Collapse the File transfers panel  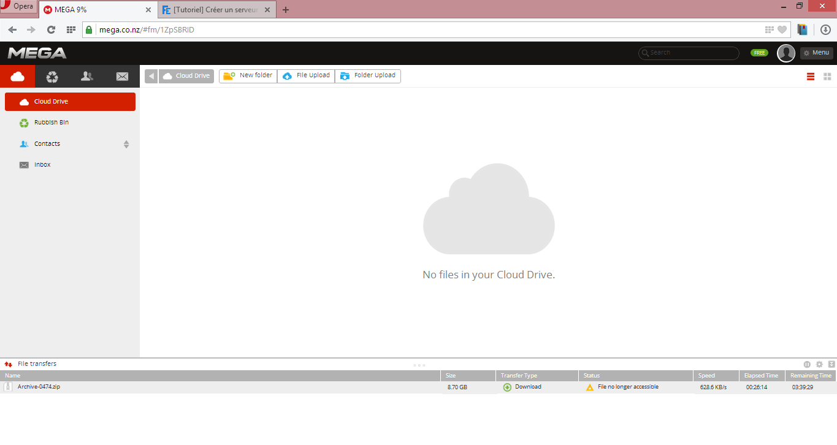coord(831,364)
